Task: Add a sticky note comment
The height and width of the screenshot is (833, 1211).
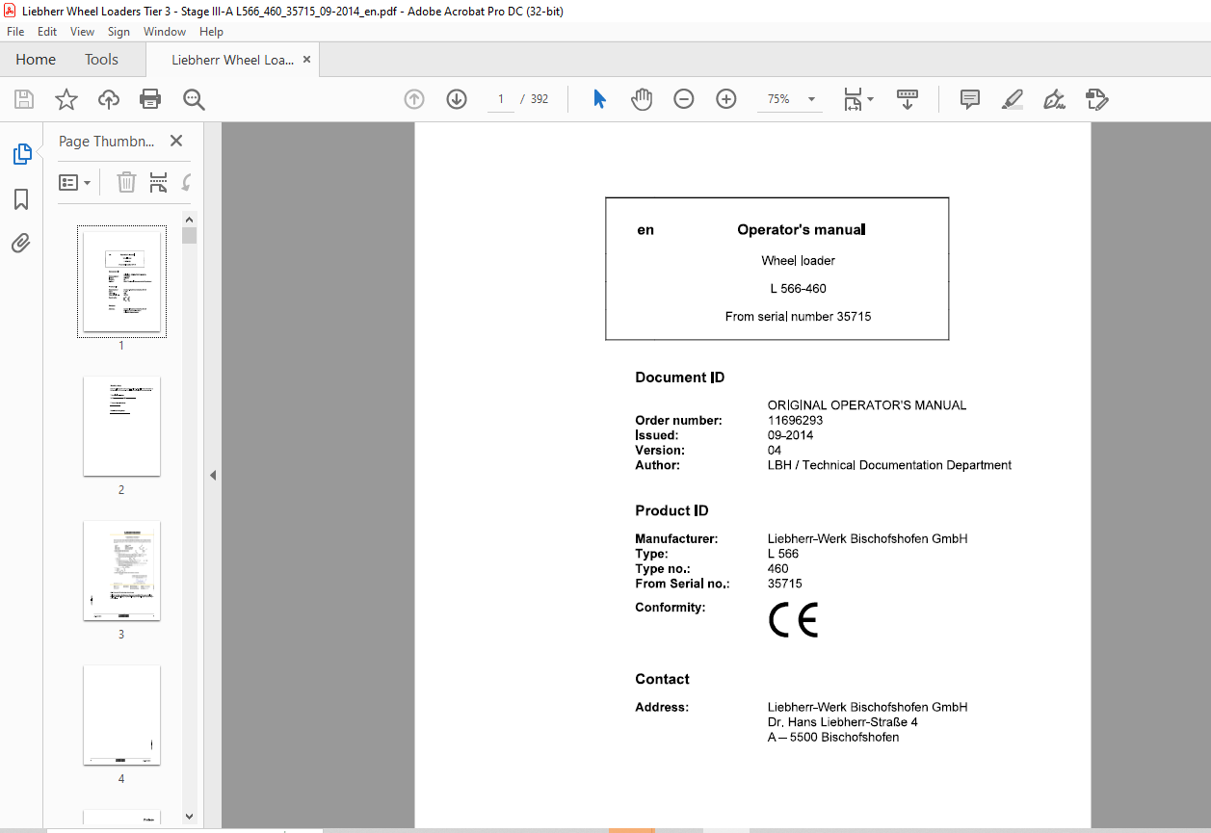Action: click(x=970, y=99)
